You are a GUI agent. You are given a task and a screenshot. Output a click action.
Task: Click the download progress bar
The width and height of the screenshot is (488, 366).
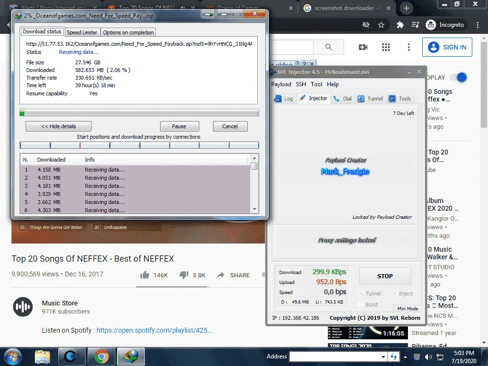(x=139, y=112)
